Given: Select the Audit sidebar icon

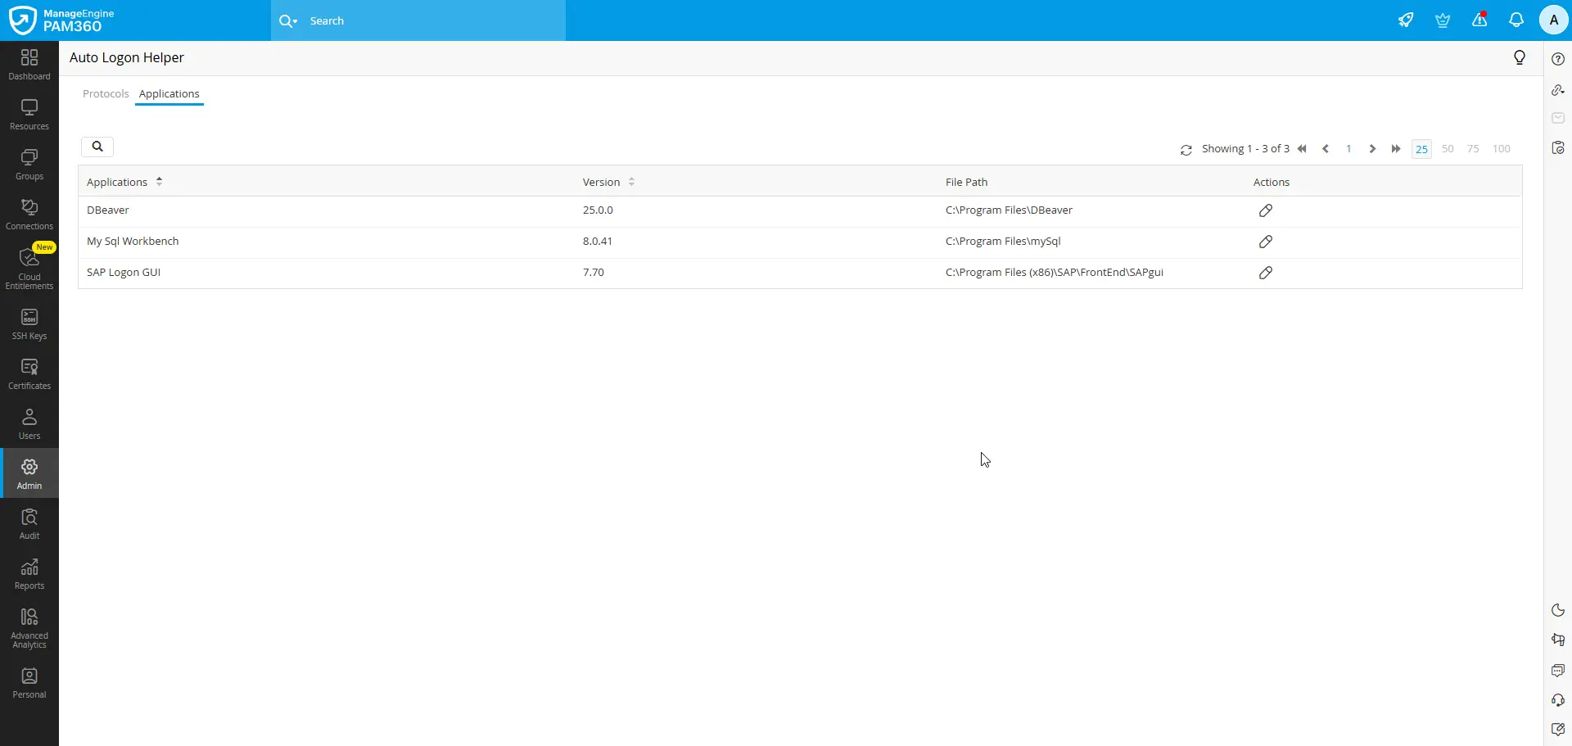Looking at the screenshot, I should tap(29, 522).
